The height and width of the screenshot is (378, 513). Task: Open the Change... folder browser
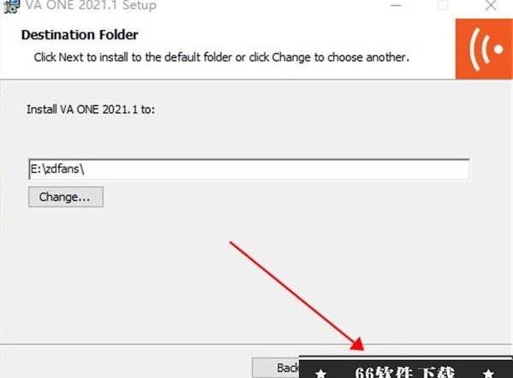tap(66, 197)
